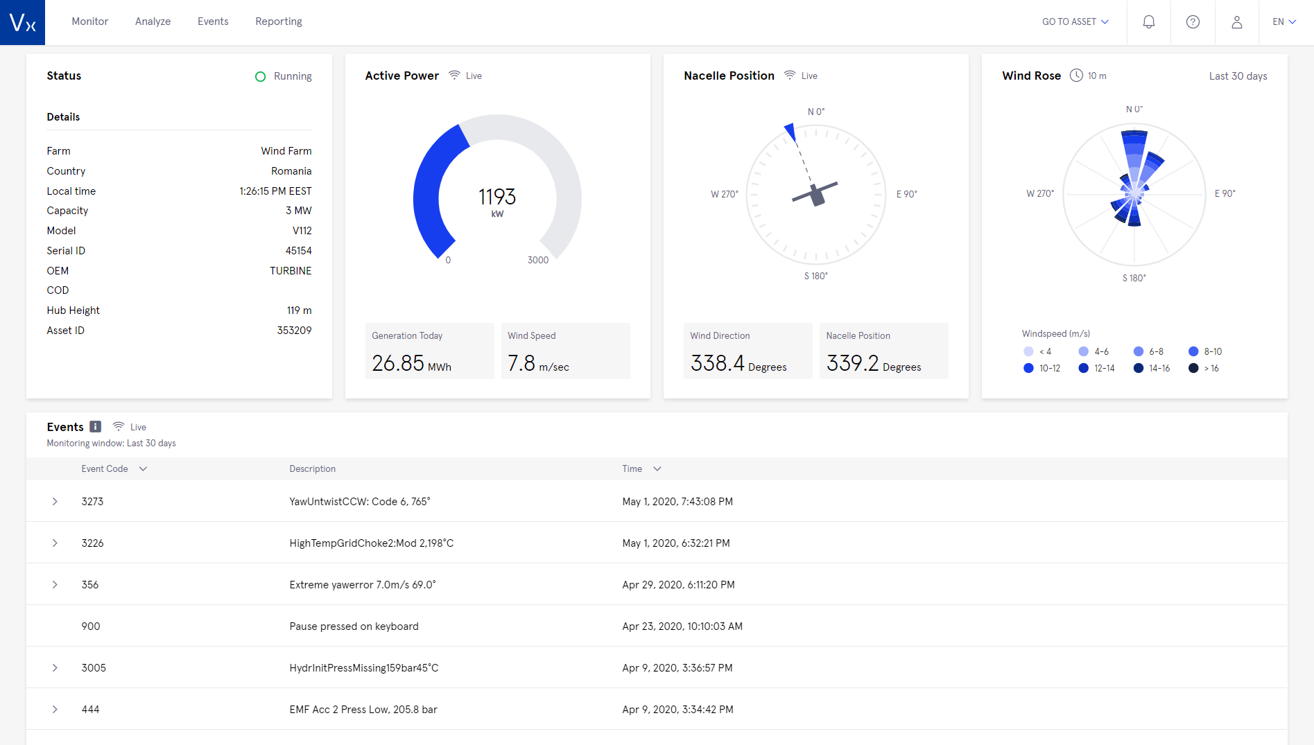Viewport: 1314px width, 745px height.
Task: Open the notifications bell
Action: [x=1149, y=22]
